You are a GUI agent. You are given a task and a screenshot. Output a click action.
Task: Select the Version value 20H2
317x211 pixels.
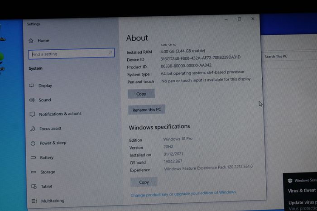168,147
